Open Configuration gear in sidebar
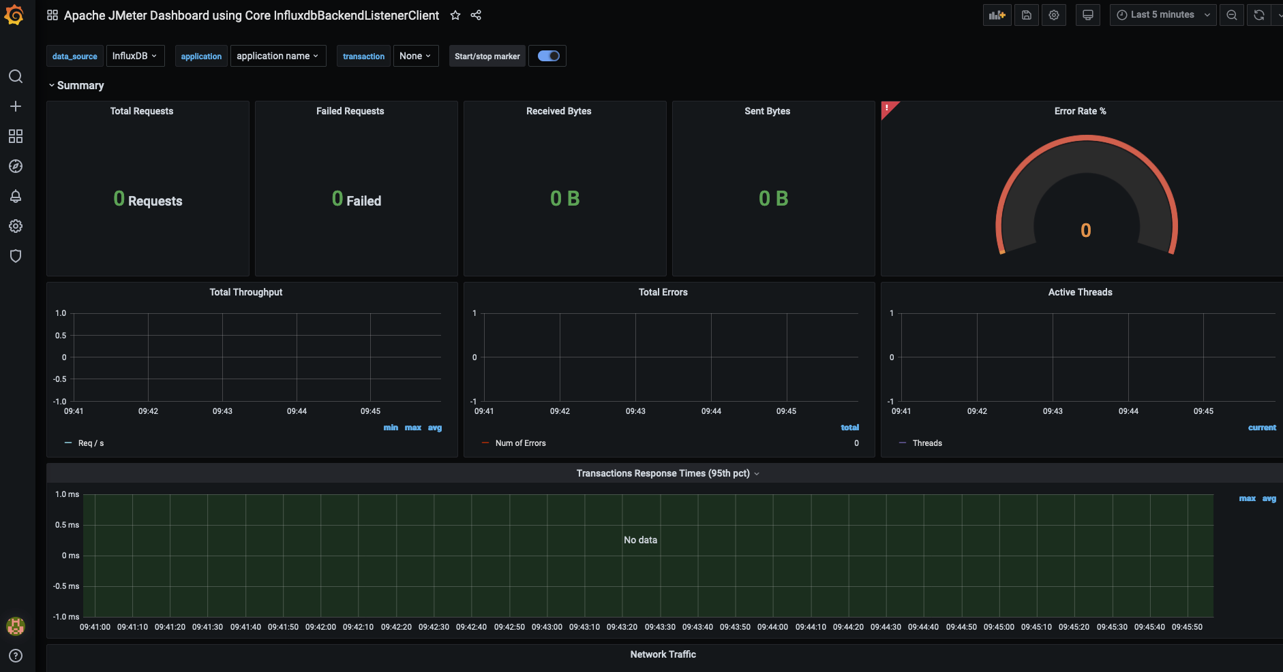 point(16,226)
